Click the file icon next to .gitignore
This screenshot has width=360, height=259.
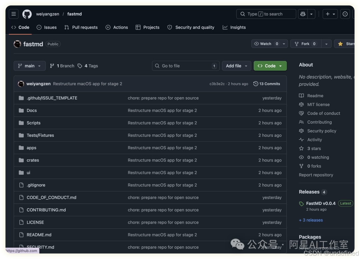click(21, 185)
